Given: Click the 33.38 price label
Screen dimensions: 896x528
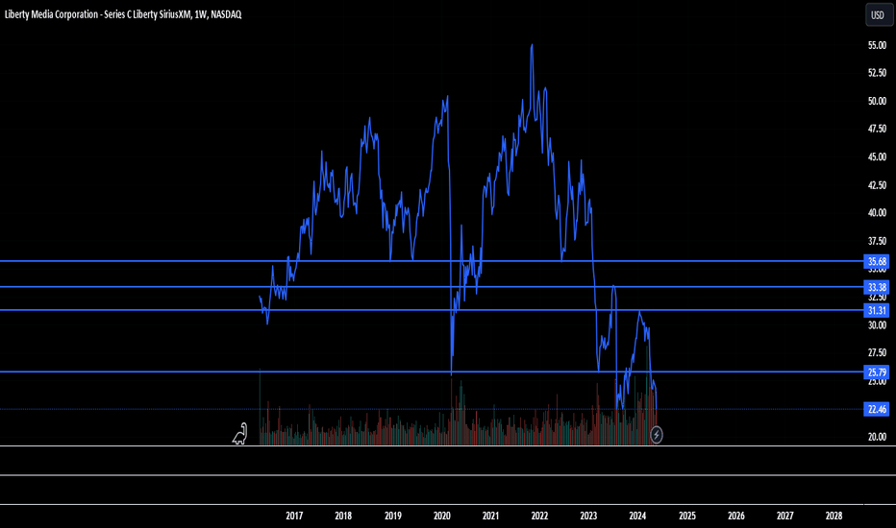Looking at the screenshot, I should click(x=877, y=286).
